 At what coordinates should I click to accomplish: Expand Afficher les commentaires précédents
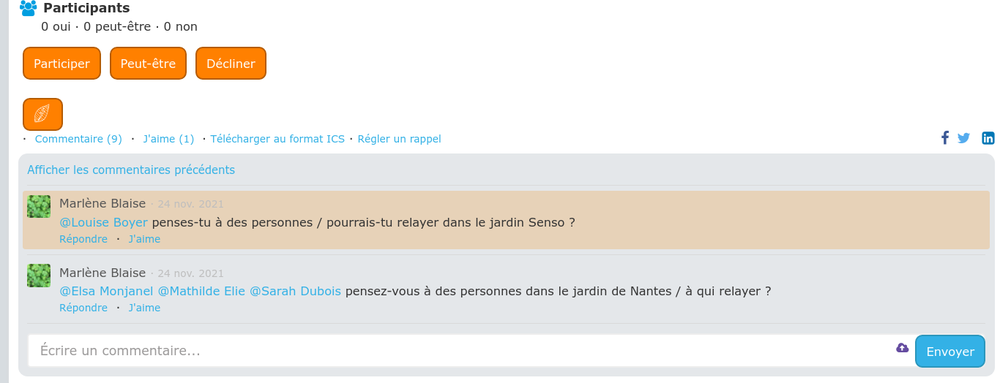(x=131, y=170)
